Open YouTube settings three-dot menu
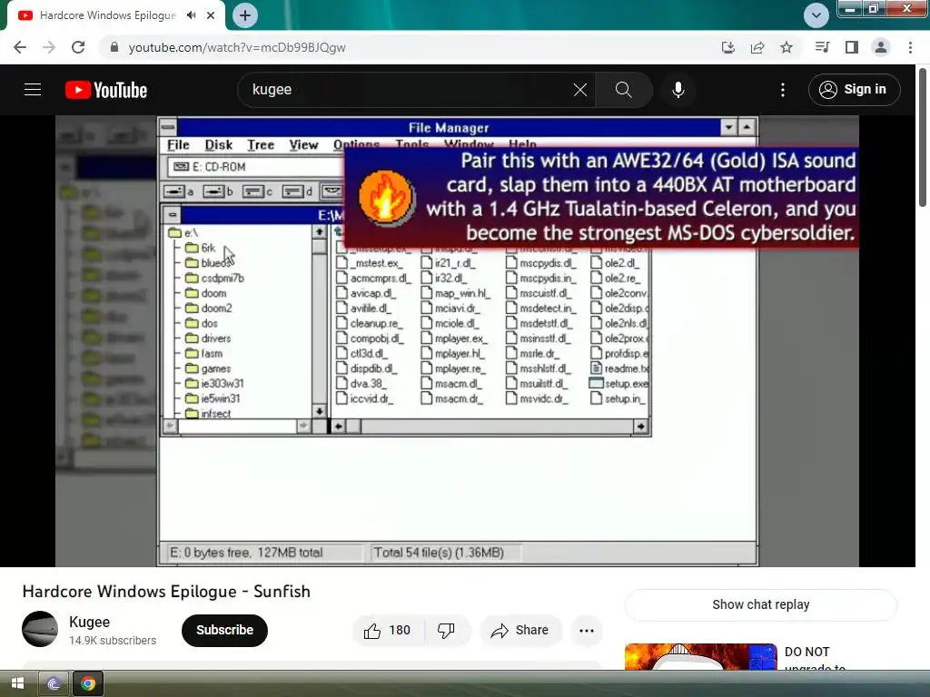 point(783,90)
